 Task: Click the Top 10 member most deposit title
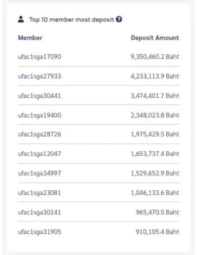[x=72, y=20]
